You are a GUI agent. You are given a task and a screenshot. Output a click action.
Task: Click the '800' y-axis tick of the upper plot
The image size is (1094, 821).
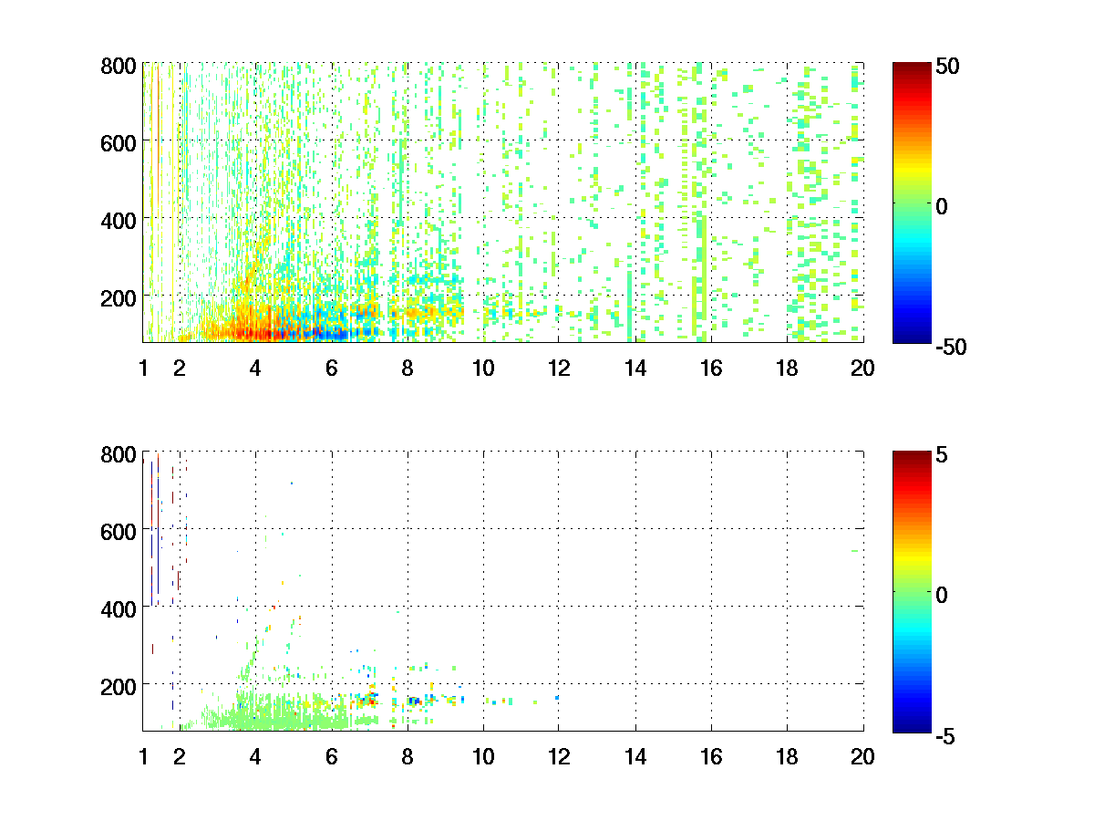[119, 66]
